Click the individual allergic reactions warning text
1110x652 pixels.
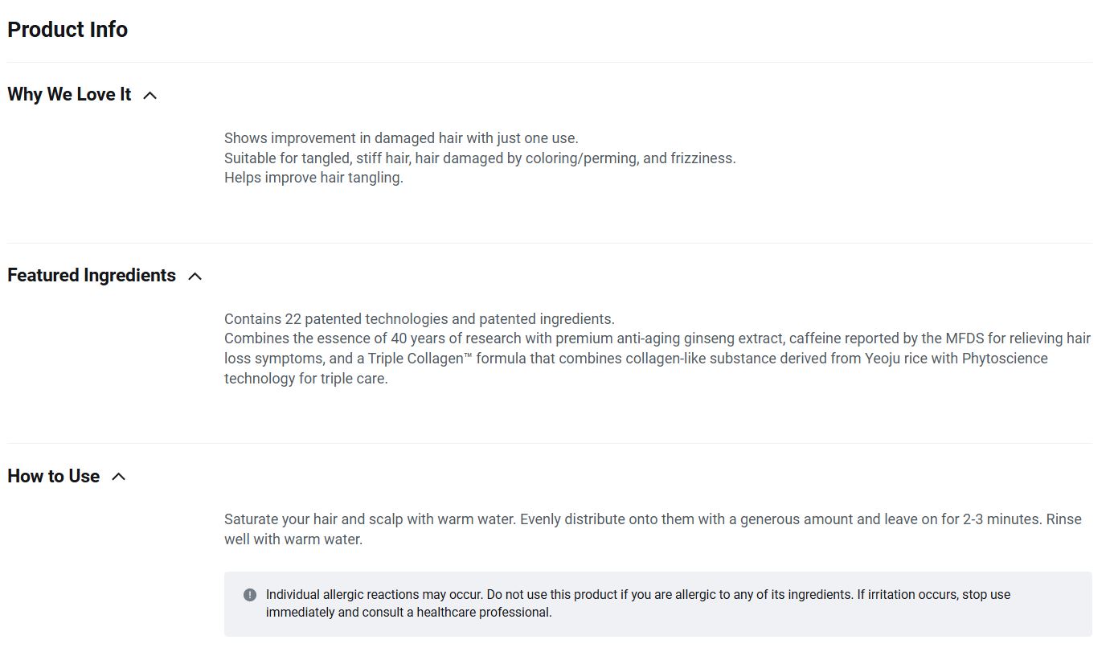coord(375,595)
